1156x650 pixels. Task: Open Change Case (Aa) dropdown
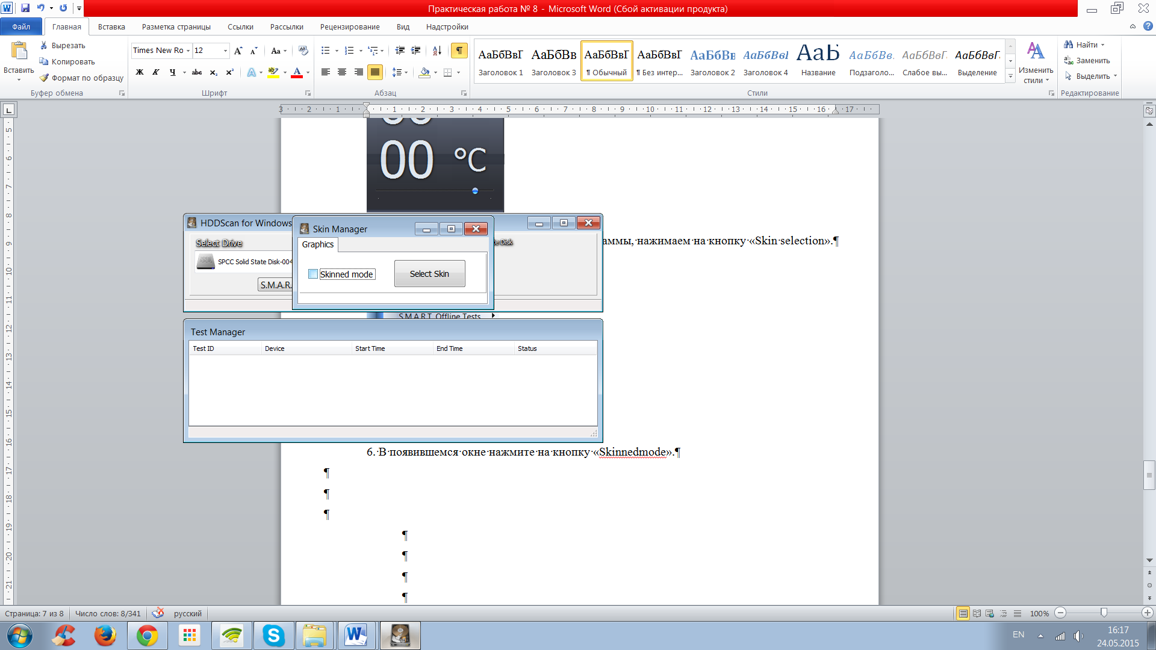pos(279,51)
